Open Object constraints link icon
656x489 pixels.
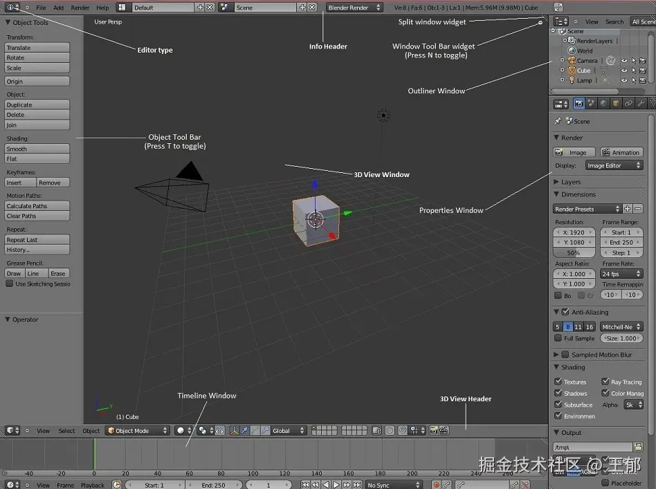(x=629, y=103)
